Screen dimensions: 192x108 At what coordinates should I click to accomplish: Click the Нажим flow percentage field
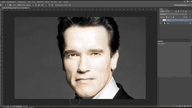coord(46,5)
